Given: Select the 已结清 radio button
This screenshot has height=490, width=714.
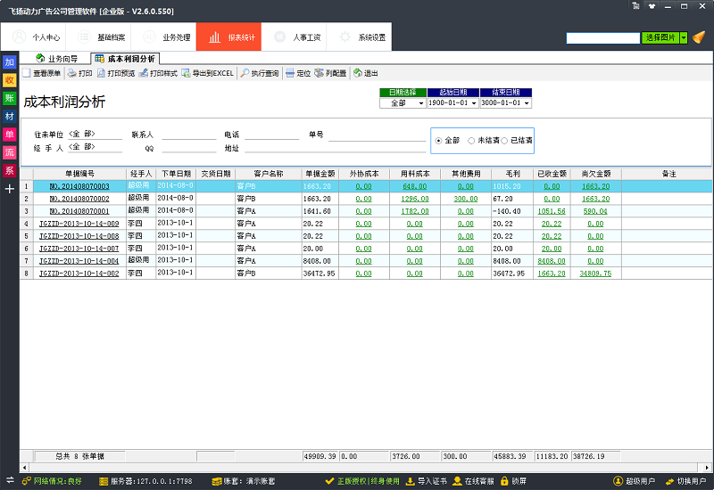Looking at the screenshot, I should click(504, 141).
